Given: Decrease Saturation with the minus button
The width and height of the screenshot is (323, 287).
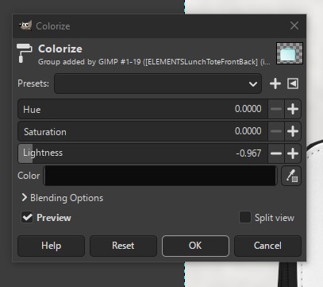Looking at the screenshot, I should (276, 131).
